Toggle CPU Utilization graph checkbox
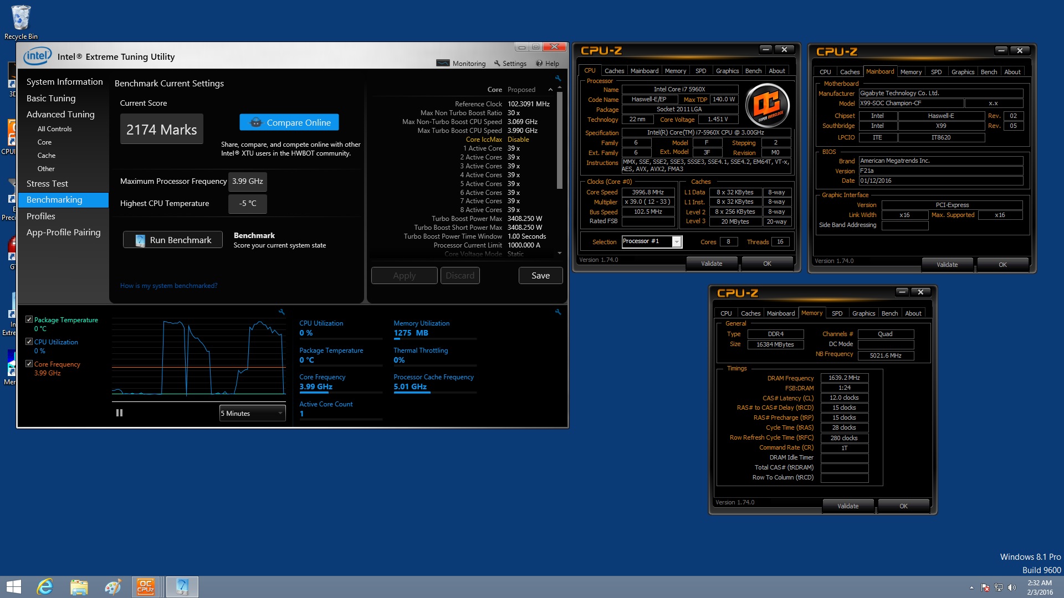The image size is (1064, 598). click(x=29, y=342)
